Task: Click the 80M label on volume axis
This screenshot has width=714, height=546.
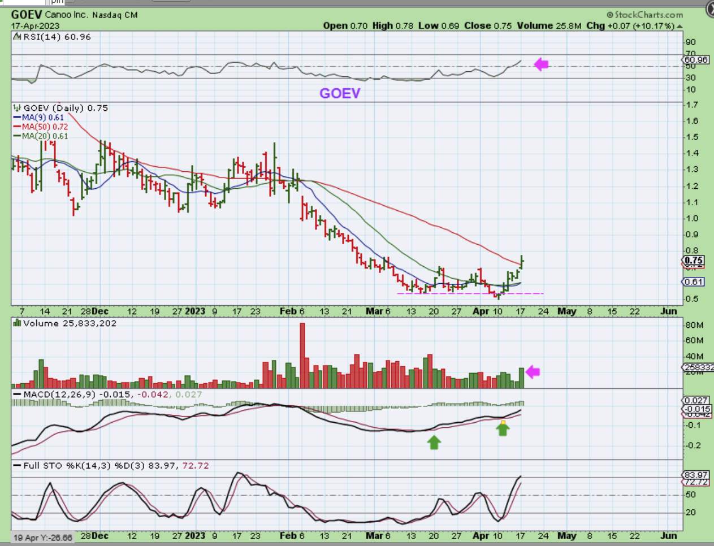Action: pyautogui.click(x=694, y=325)
